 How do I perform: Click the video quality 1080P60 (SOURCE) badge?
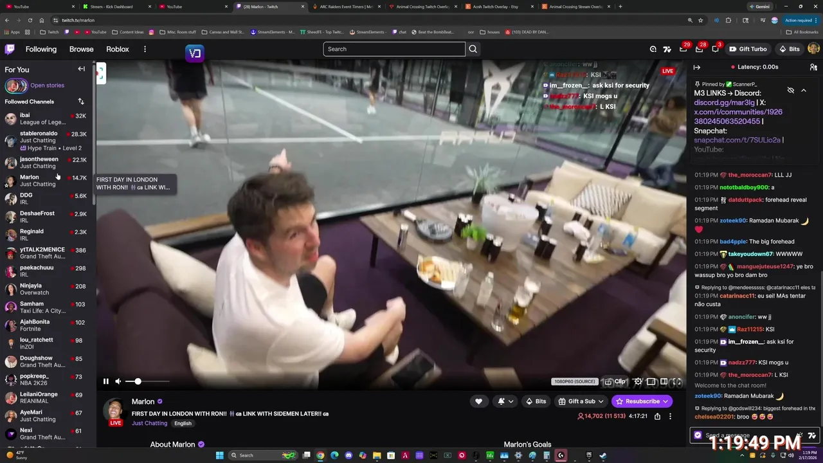[x=575, y=381]
